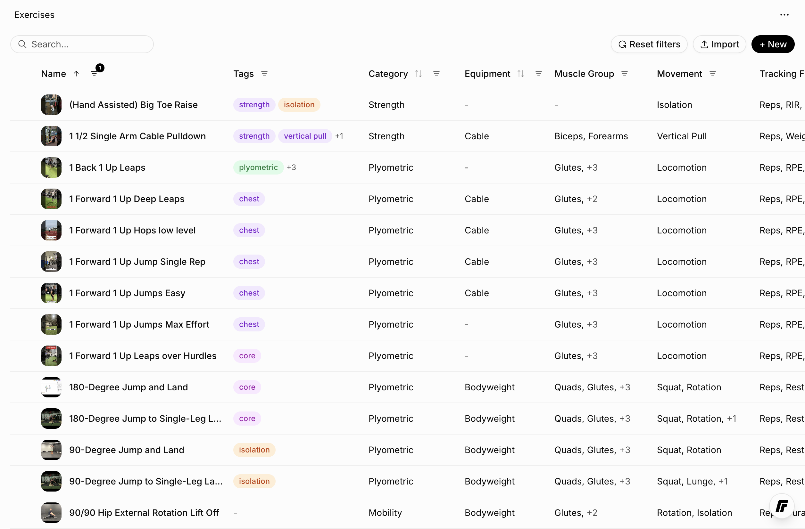
Task: Open 1 Forward 1 Up Hops low level
Action: 132,231
